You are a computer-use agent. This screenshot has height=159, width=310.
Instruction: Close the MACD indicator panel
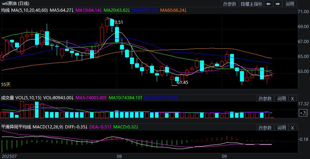292,128
